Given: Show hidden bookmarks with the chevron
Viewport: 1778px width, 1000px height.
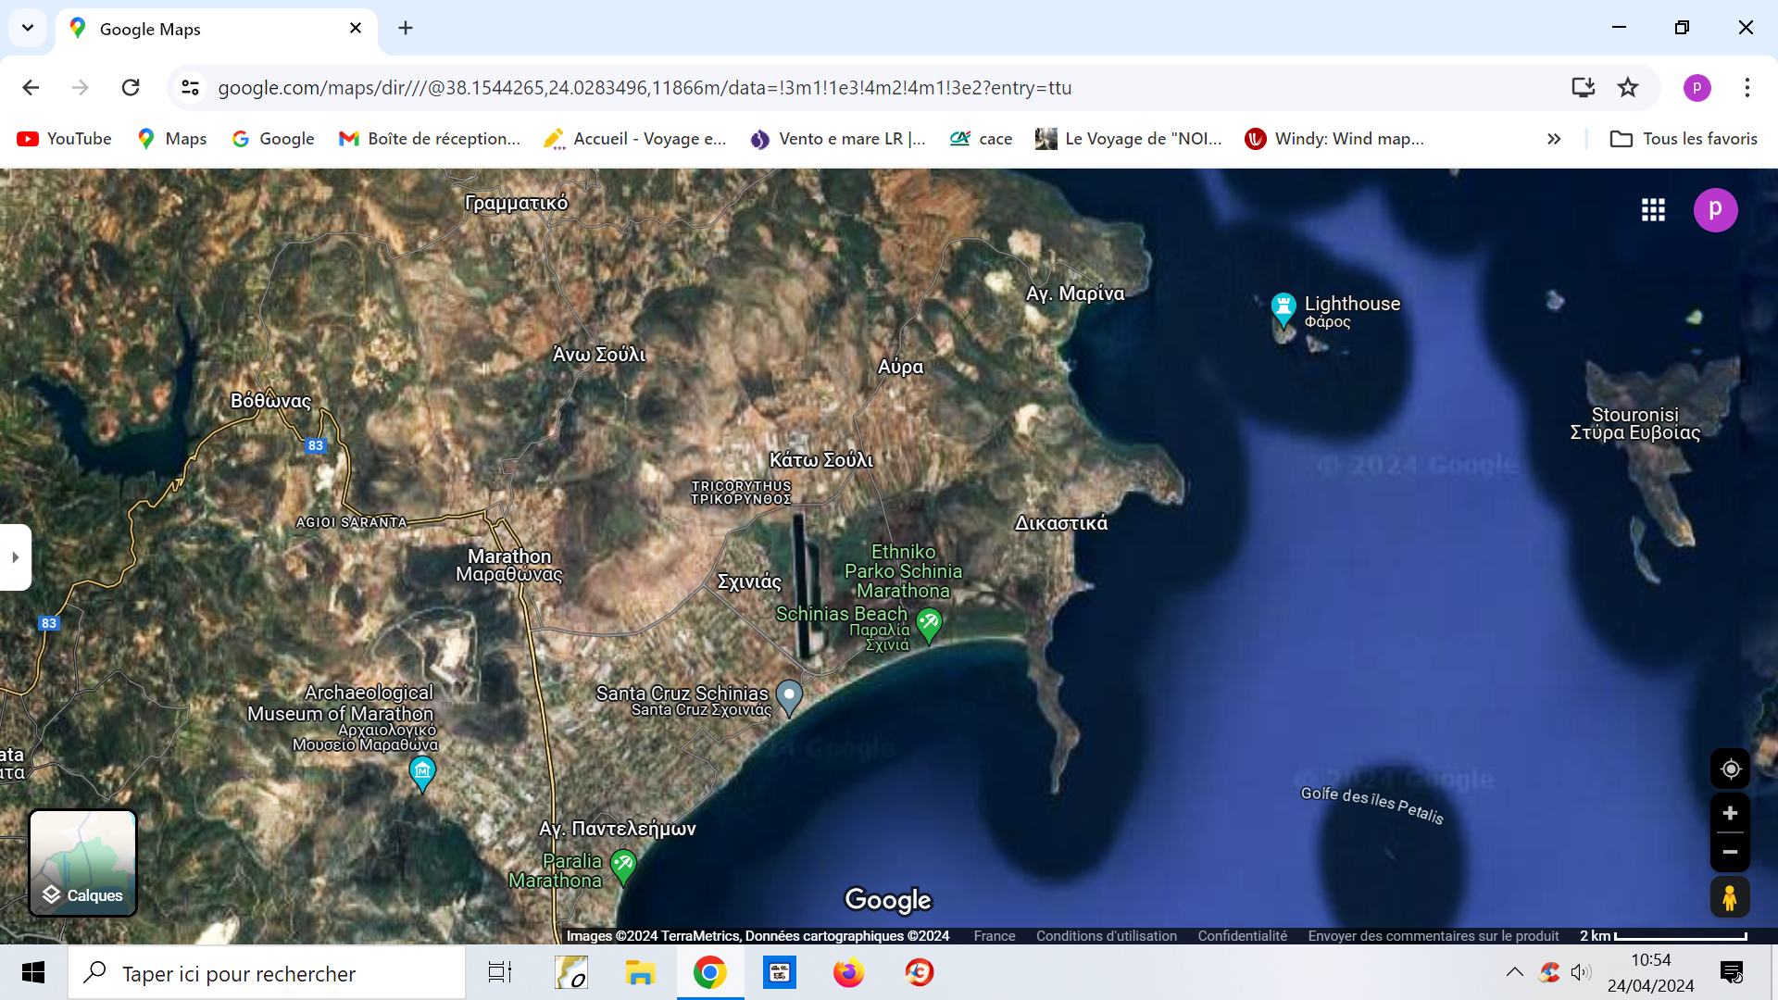Looking at the screenshot, I should 1554,139.
